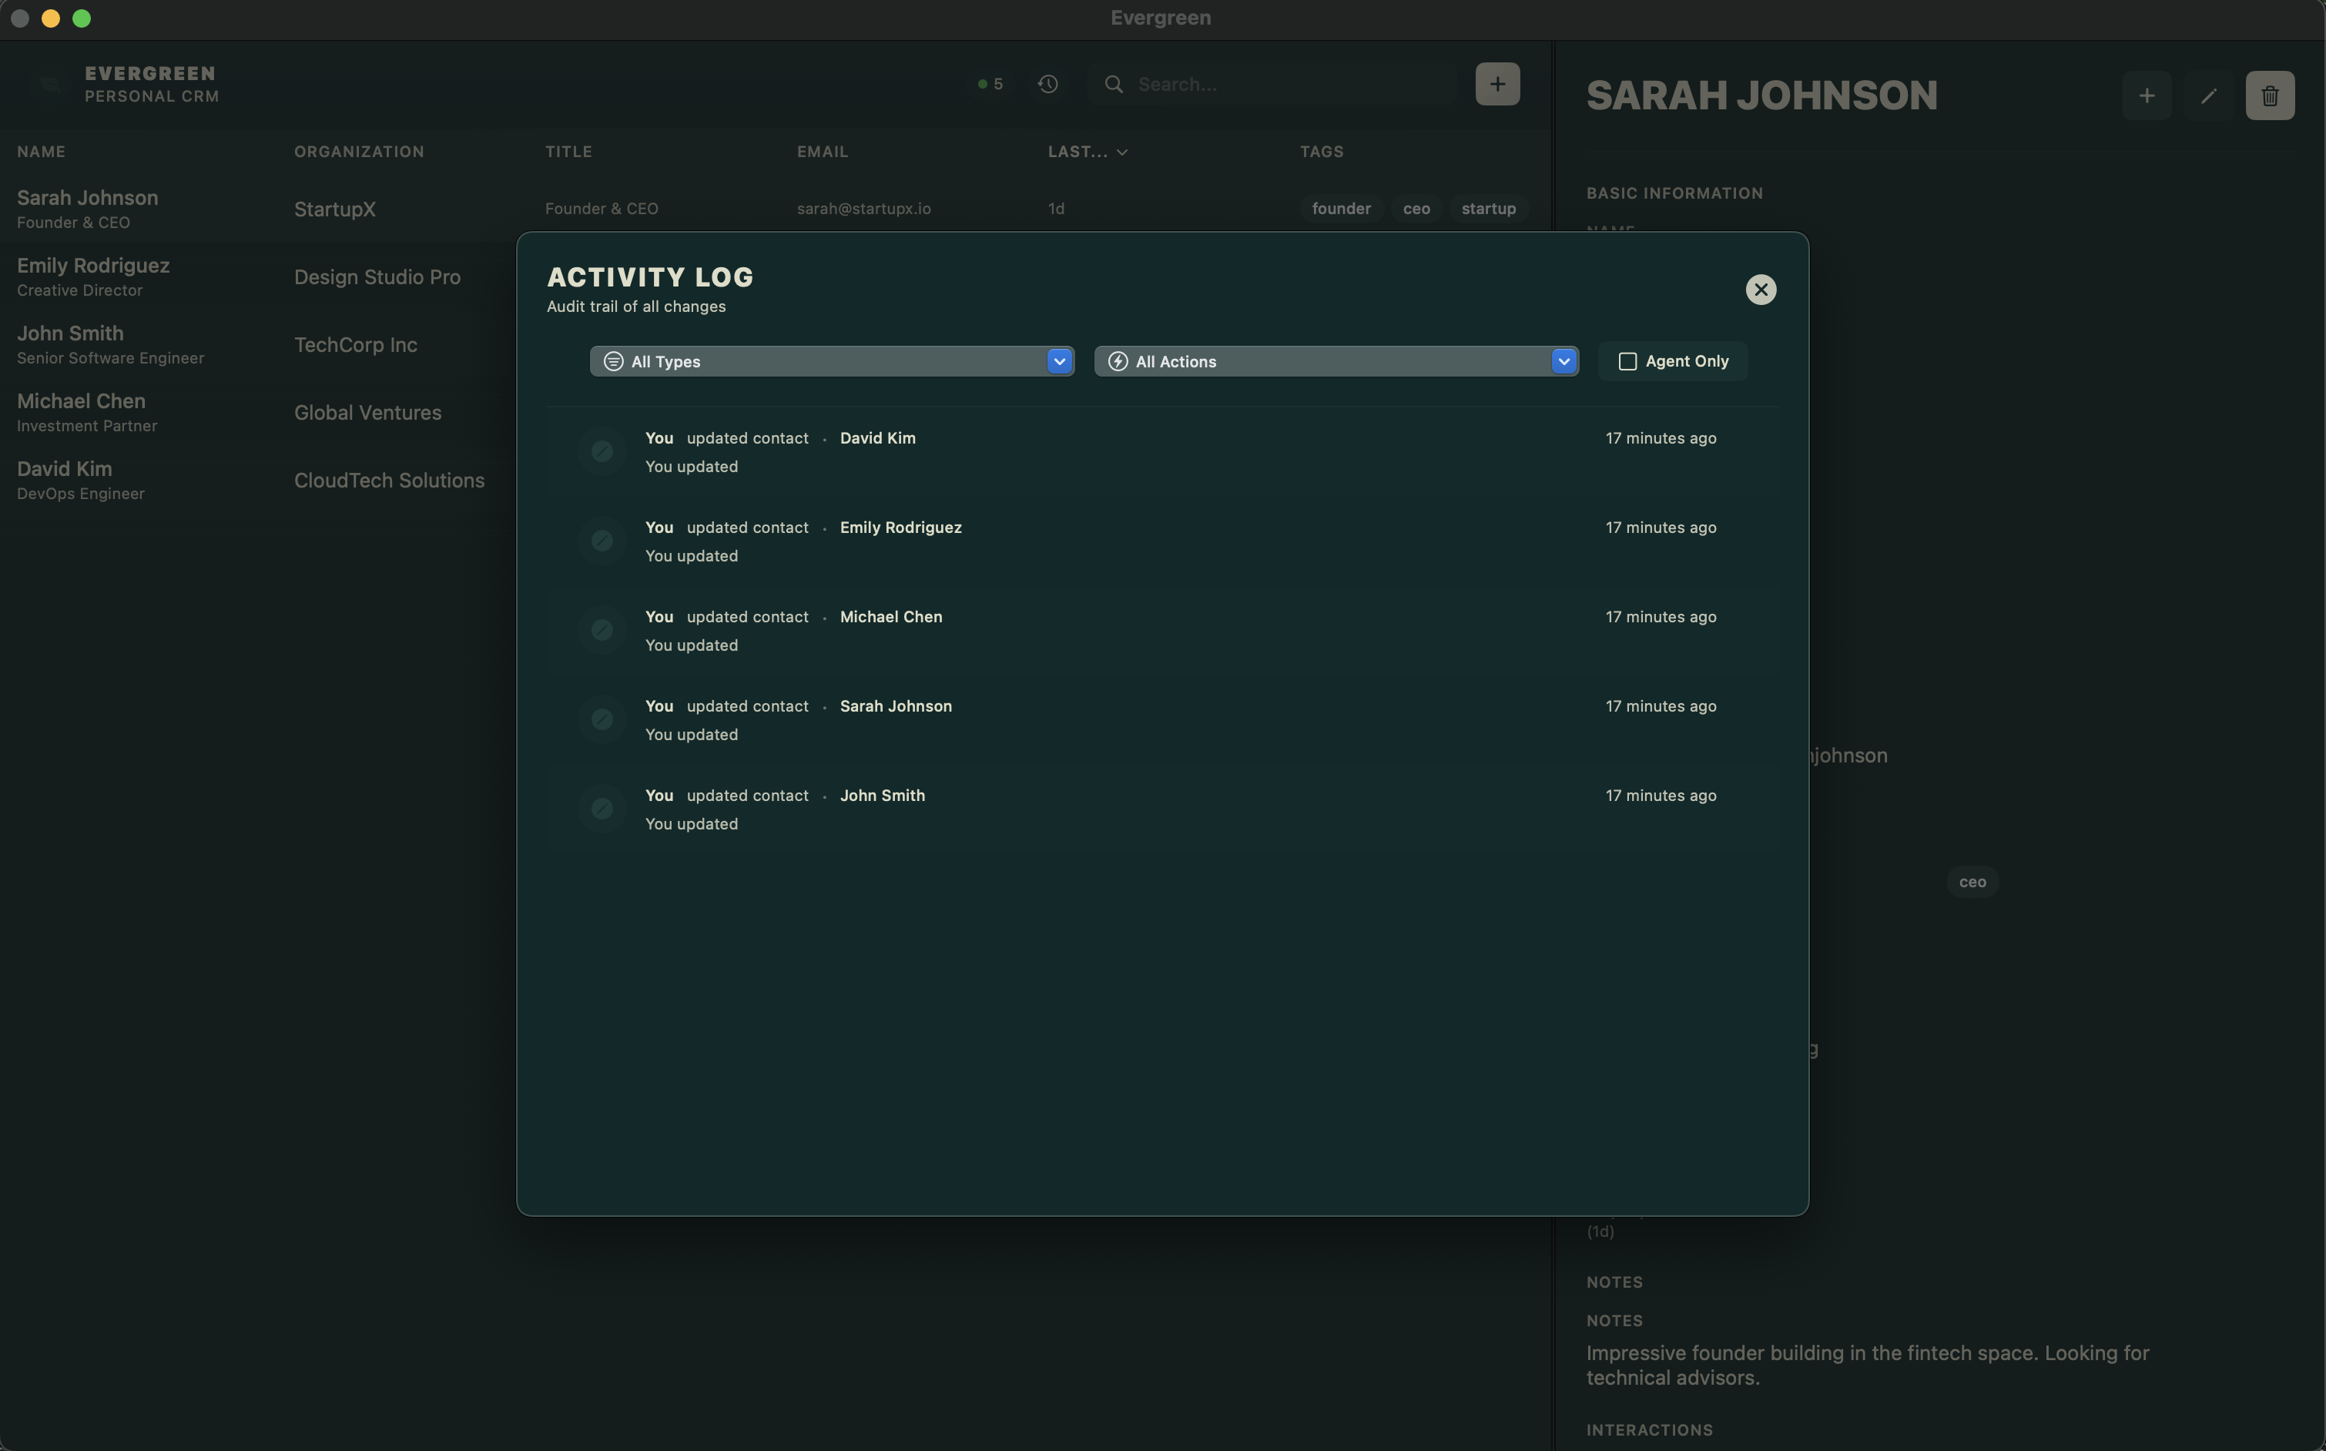
Task: Close the Activity Log dialog
Action: 1760,290
